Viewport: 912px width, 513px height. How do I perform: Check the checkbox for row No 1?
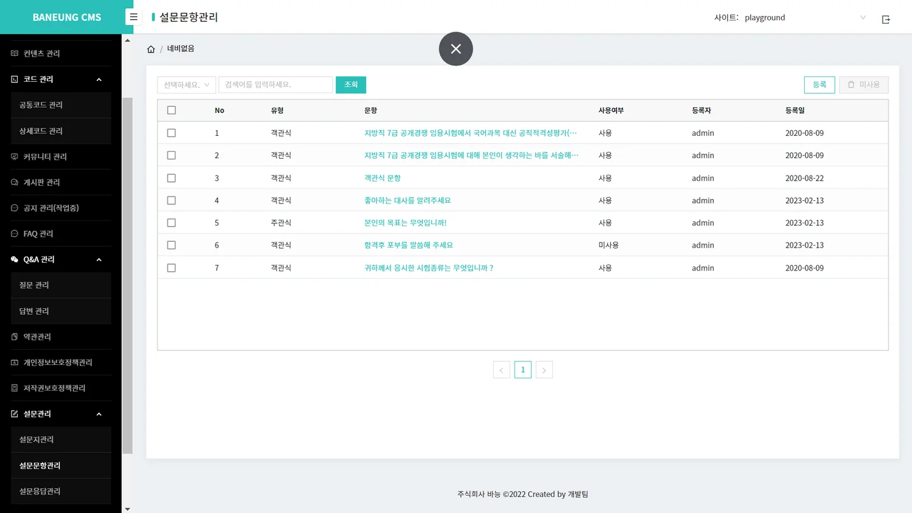[172, 133]
